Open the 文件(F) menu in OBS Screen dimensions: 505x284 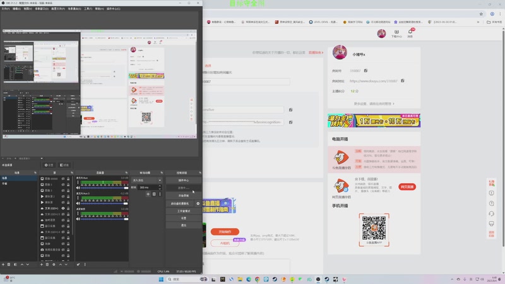tap(6, 9)
